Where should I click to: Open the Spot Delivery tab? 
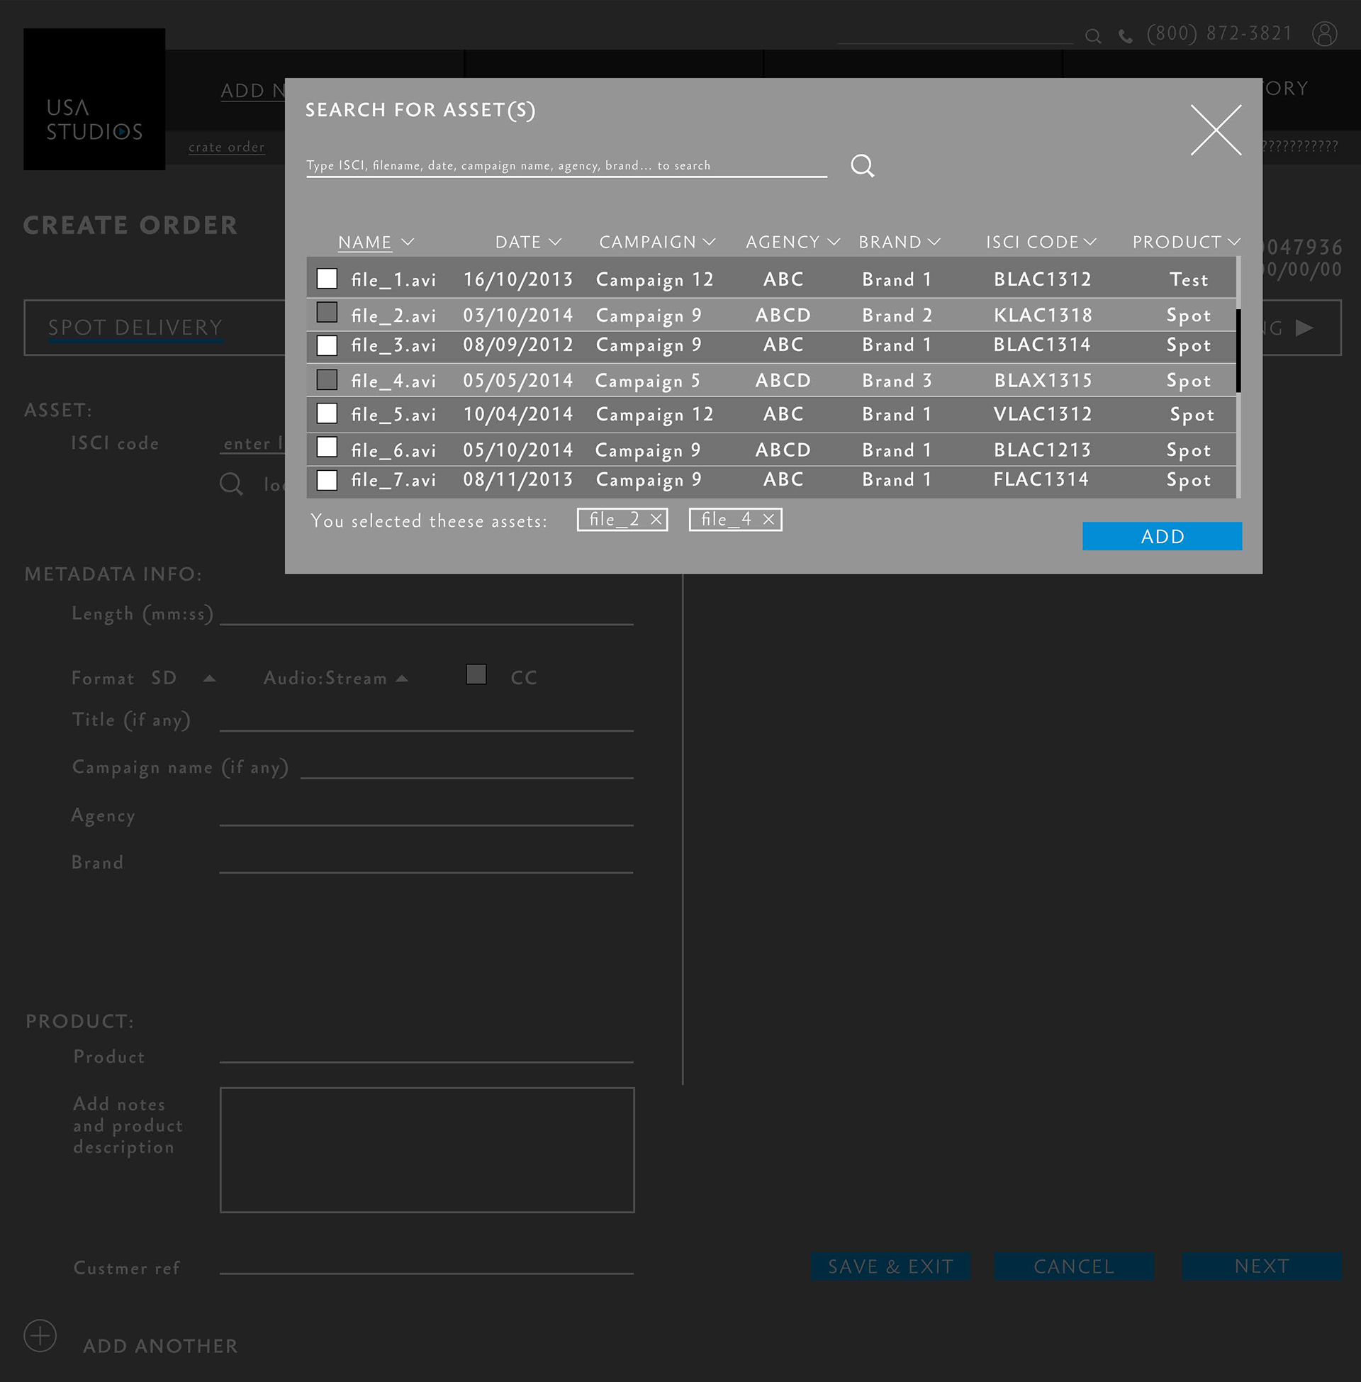point(135,328)
